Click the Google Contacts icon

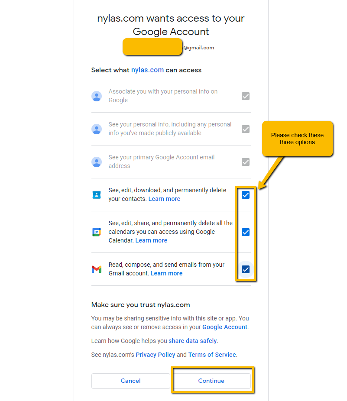[97, 195]
